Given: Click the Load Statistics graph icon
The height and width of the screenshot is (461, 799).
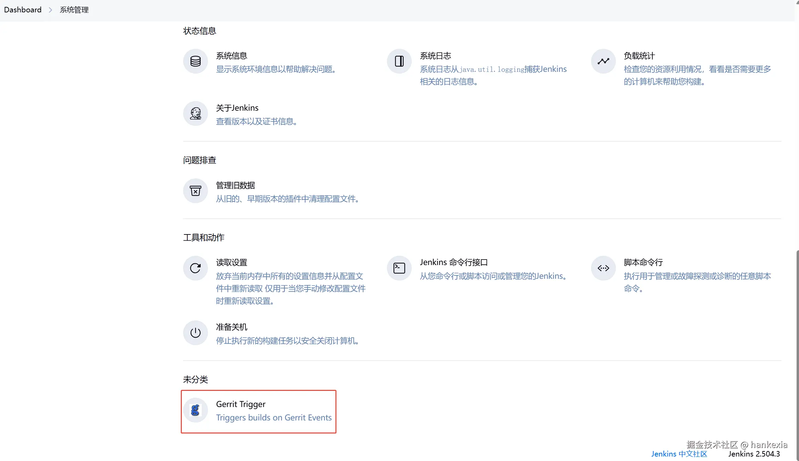Looking at the screenshot, I should tap(603, 61).
